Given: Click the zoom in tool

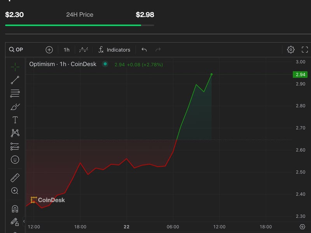Looking at the screenshot, I should coord(15,191).
